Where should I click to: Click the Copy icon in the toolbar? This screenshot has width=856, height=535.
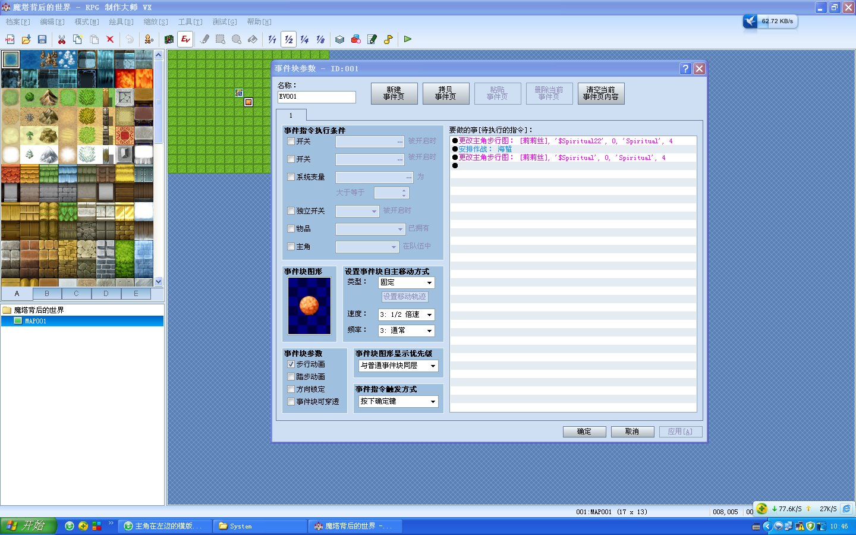coord(78,39)
